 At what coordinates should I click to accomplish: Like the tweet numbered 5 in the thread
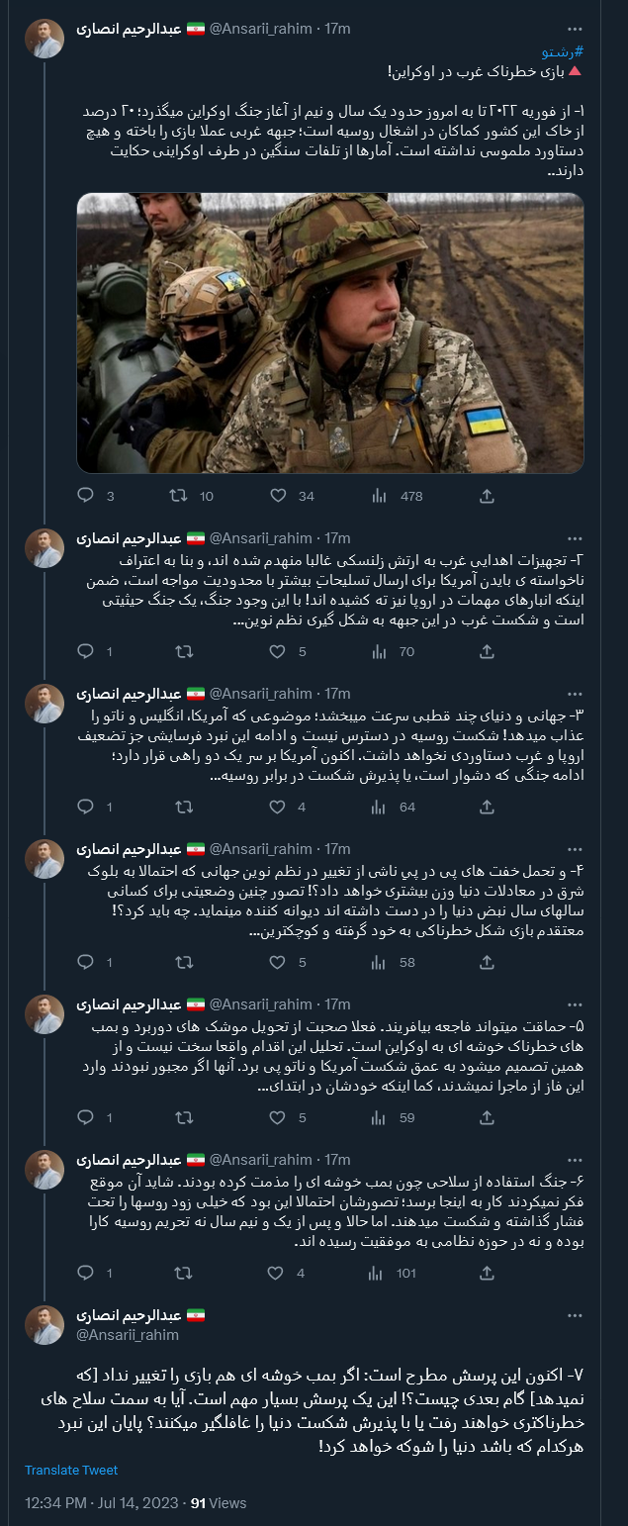276,1117
